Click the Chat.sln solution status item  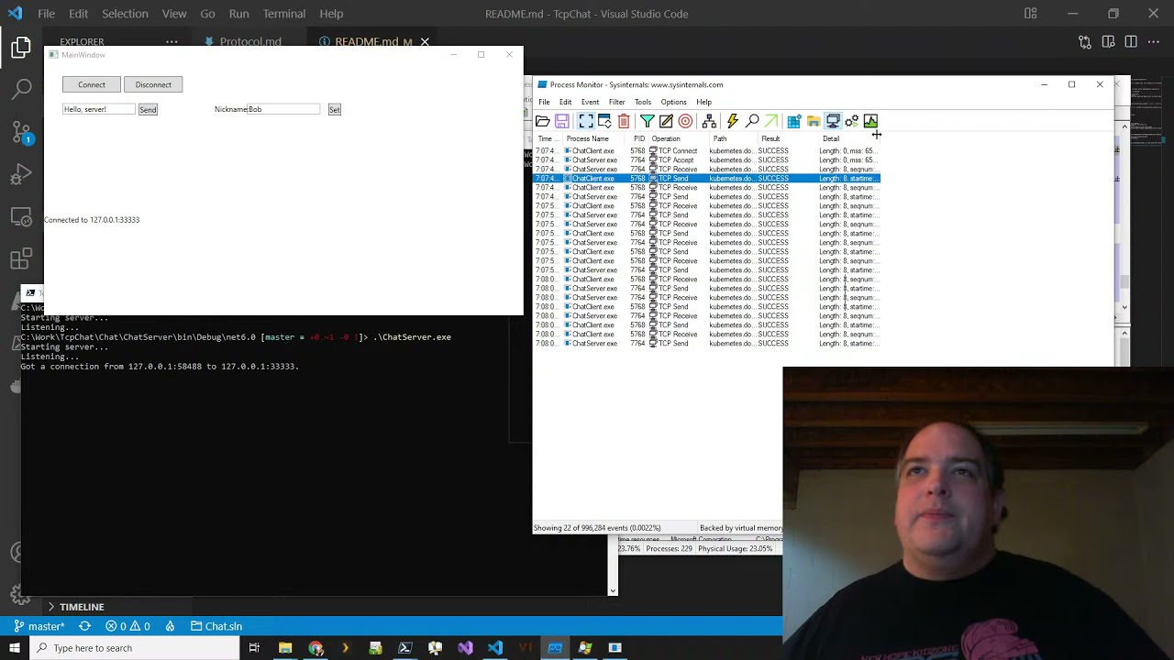tap(216, 626)
